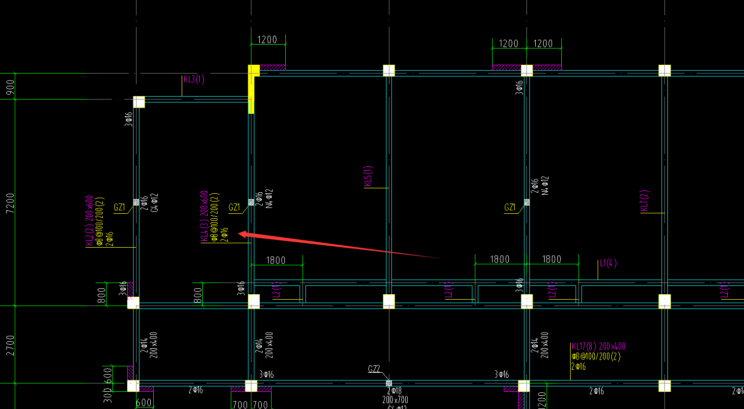Pick the 300 dimension text
The width and height of the screenshot is (744, 409).
pos(108,395)
